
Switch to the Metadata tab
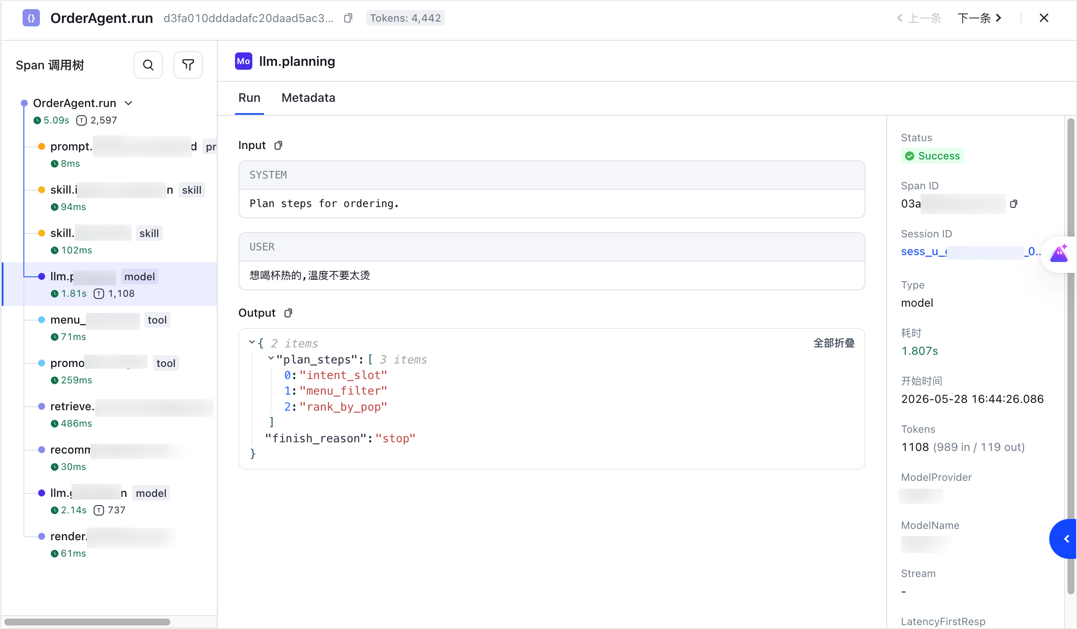tap(308, 98)
